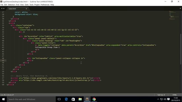This screenshot has width=182, height=102.
Task: Click line number 49 in gutter
Action: click(x=3, y=60)
